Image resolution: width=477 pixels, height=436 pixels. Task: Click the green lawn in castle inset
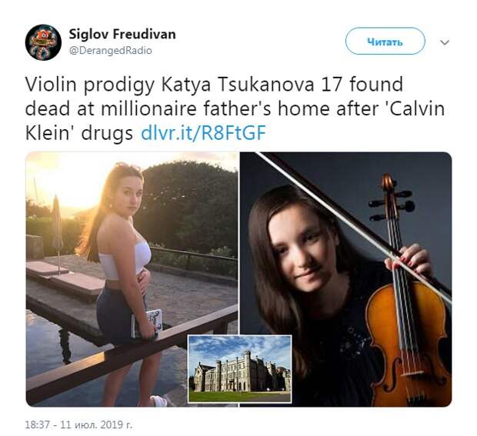(239, 397)
